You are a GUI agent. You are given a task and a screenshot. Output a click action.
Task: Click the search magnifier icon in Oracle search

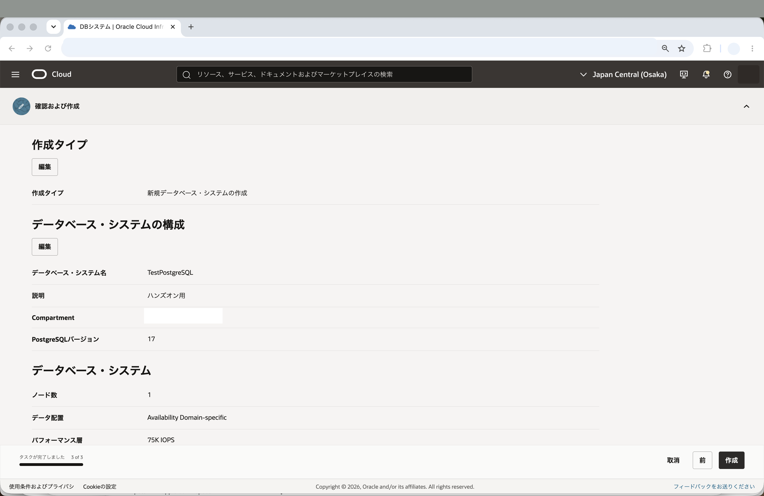186,75
